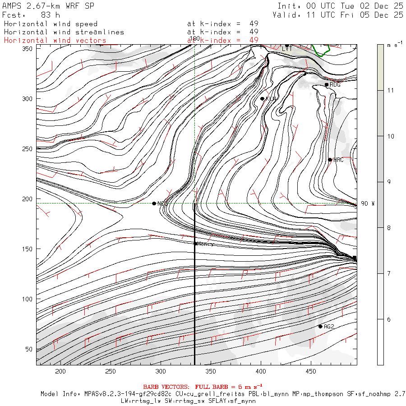
Task: Click the 'BARB VECTORS: FULL BARB = 5 m s-1' caption
Action: (x=203, y=387)
